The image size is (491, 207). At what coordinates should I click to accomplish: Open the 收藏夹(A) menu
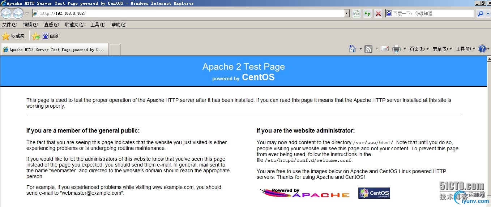[74, 25]
